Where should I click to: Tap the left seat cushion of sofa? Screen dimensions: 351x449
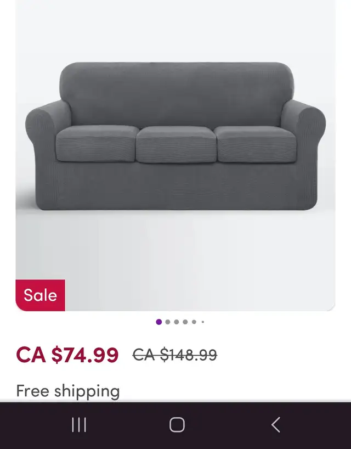97,143
